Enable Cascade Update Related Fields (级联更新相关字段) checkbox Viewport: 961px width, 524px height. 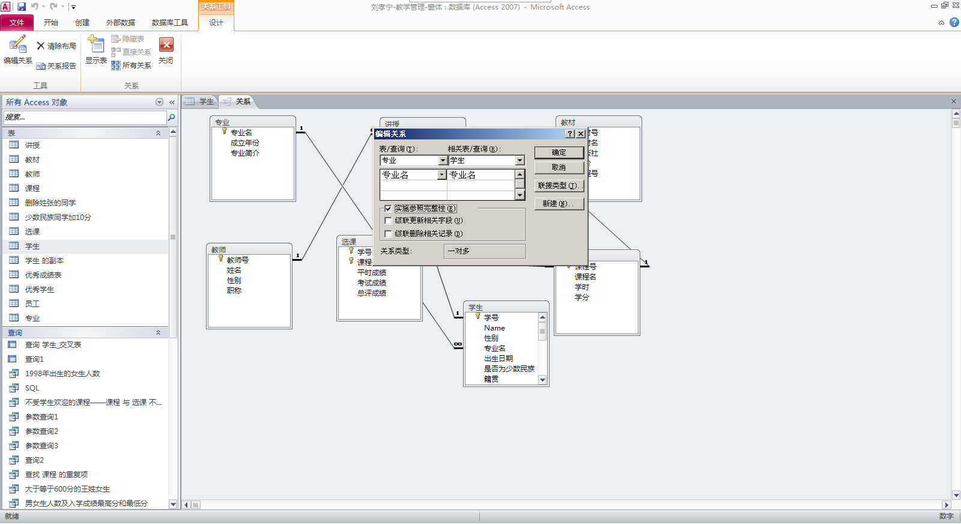click(388, 221)
